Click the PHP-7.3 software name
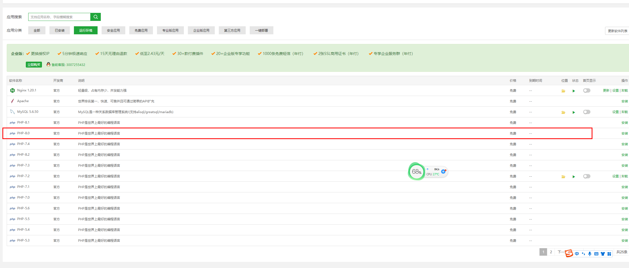Screen dimensions: 629x268 point(23,165)
